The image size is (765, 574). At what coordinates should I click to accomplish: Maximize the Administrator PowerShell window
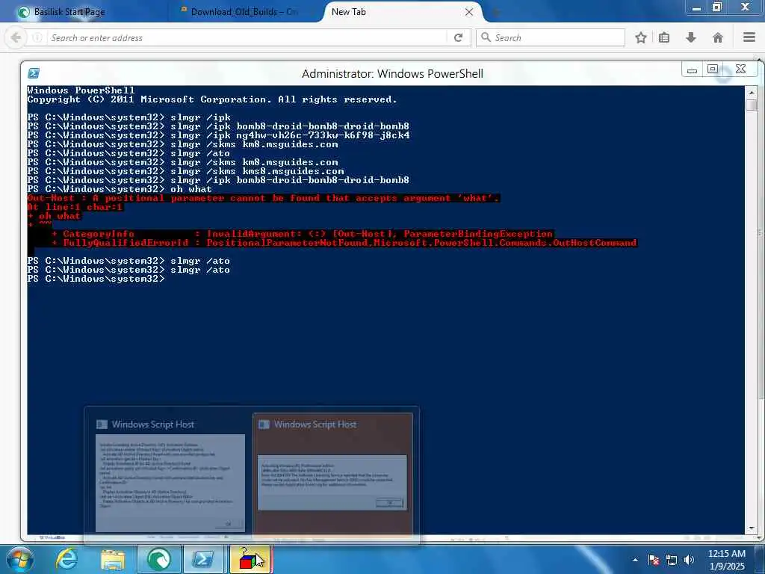click(x=712, y=70)
